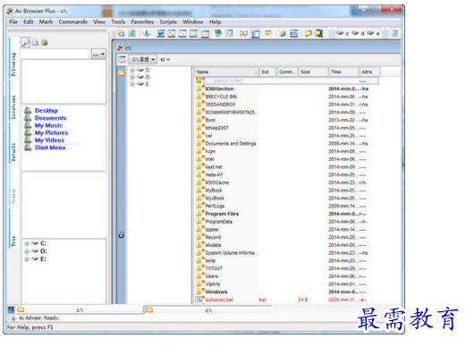Go to Start Menu location link
Image resolution: width=466 pixels, height=347 pixels.
[50, 148]
